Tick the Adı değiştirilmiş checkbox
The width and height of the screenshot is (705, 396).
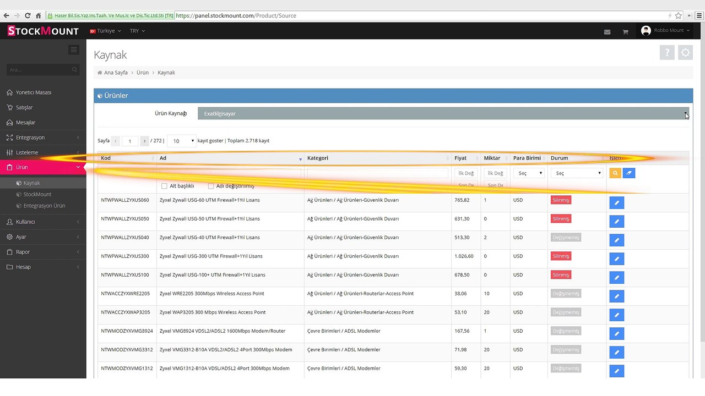(210, 186)
